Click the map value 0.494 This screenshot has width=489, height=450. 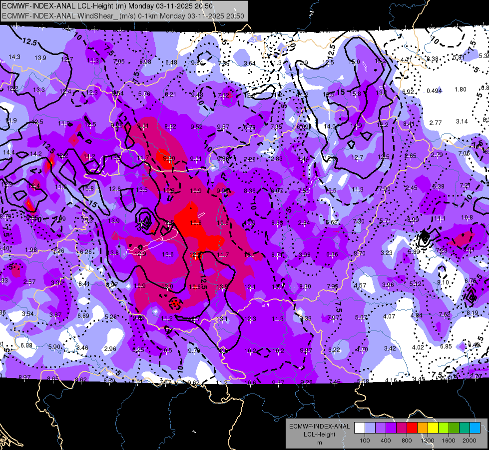click(x=435, y=91)
